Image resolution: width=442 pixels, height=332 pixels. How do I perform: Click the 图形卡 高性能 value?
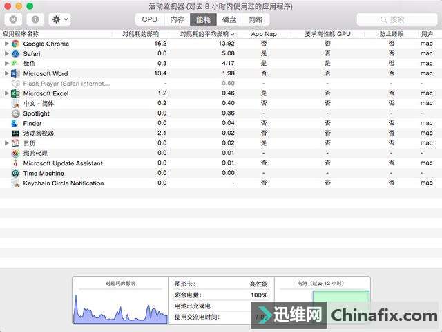(258, 284)
